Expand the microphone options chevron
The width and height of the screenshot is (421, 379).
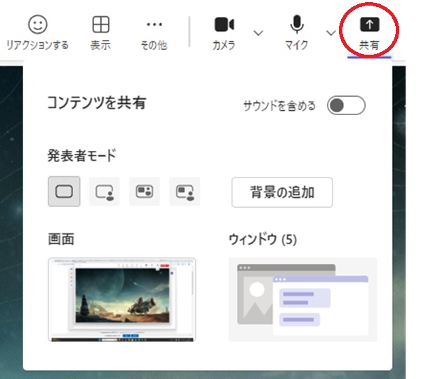tap(331, 32)
